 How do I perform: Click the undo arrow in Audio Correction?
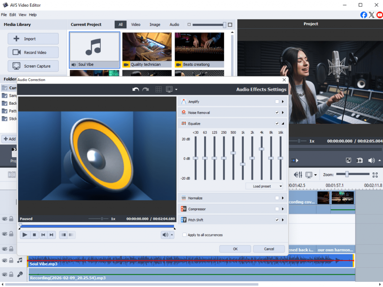tap(136, 89)
